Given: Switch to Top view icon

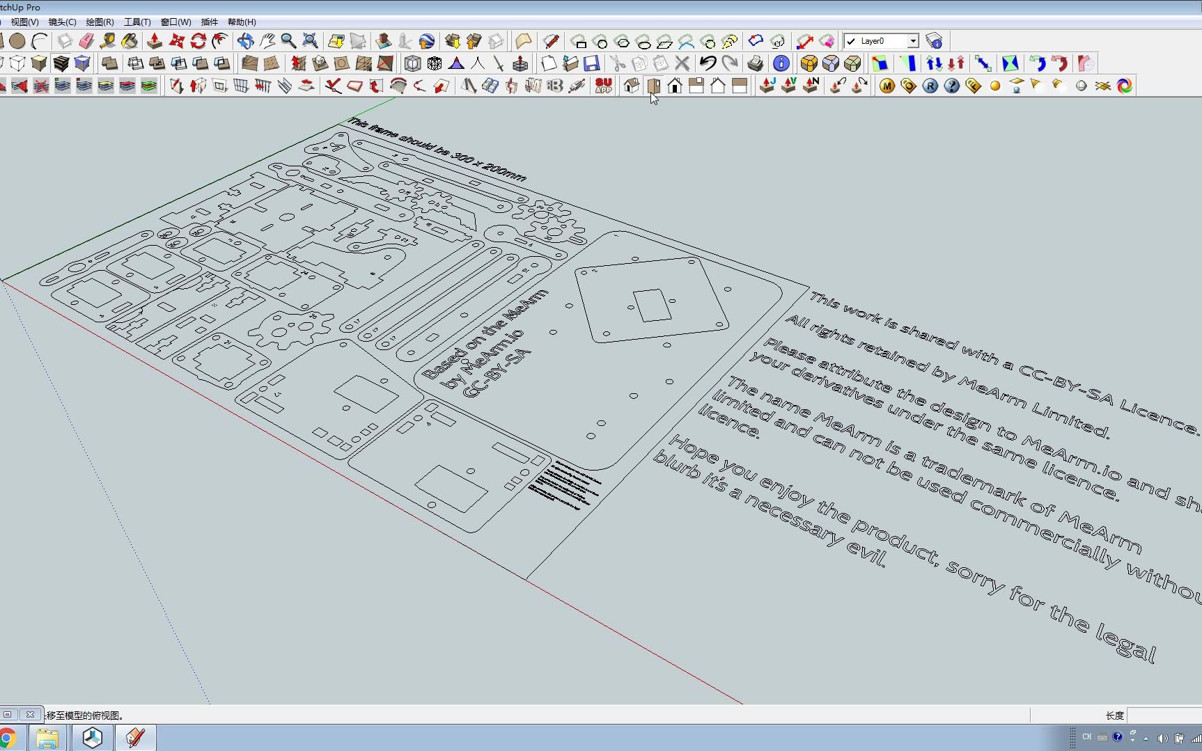Looking at the screenshot, I should tap(653, 86).
